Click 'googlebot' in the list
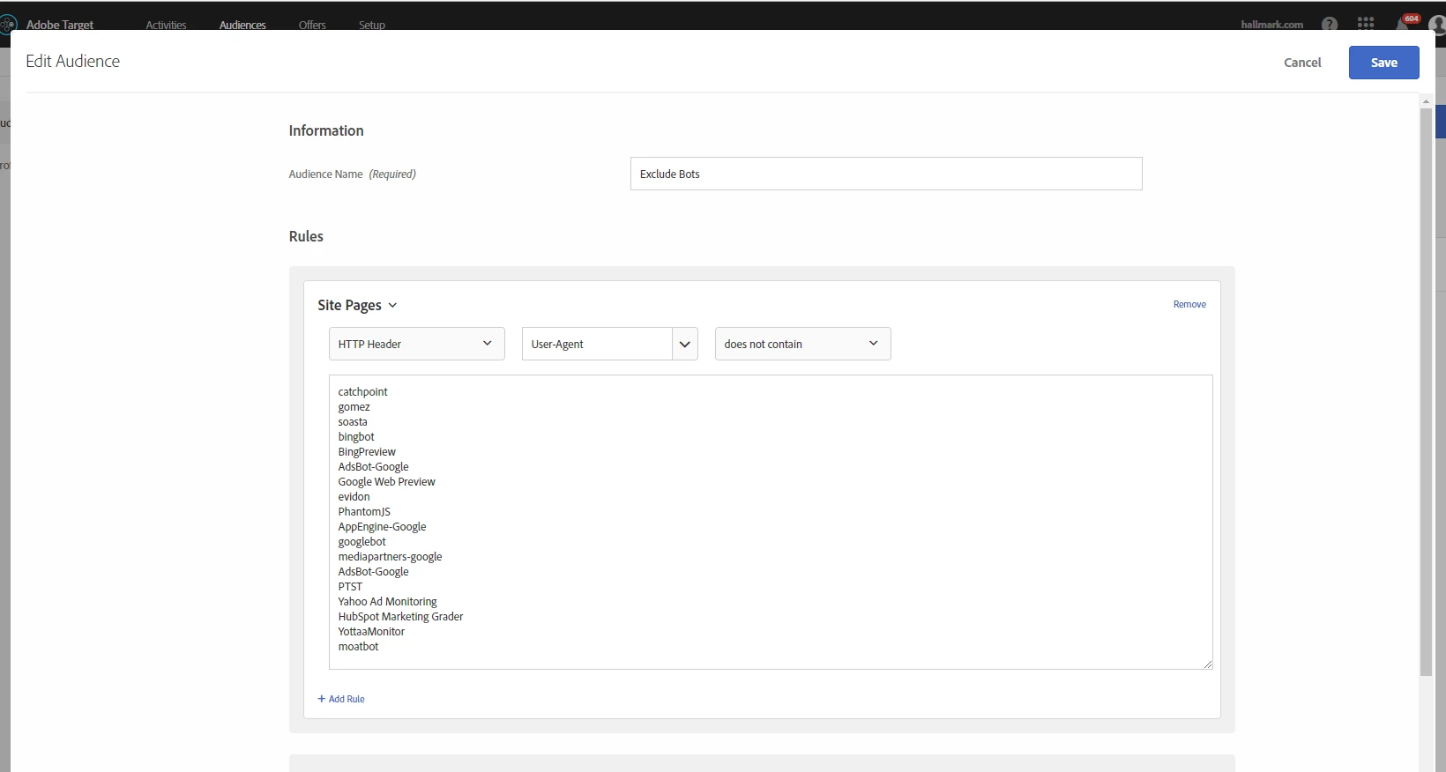Image resolution: width=1446 pixels, height=772 pixels. point(361,542)
